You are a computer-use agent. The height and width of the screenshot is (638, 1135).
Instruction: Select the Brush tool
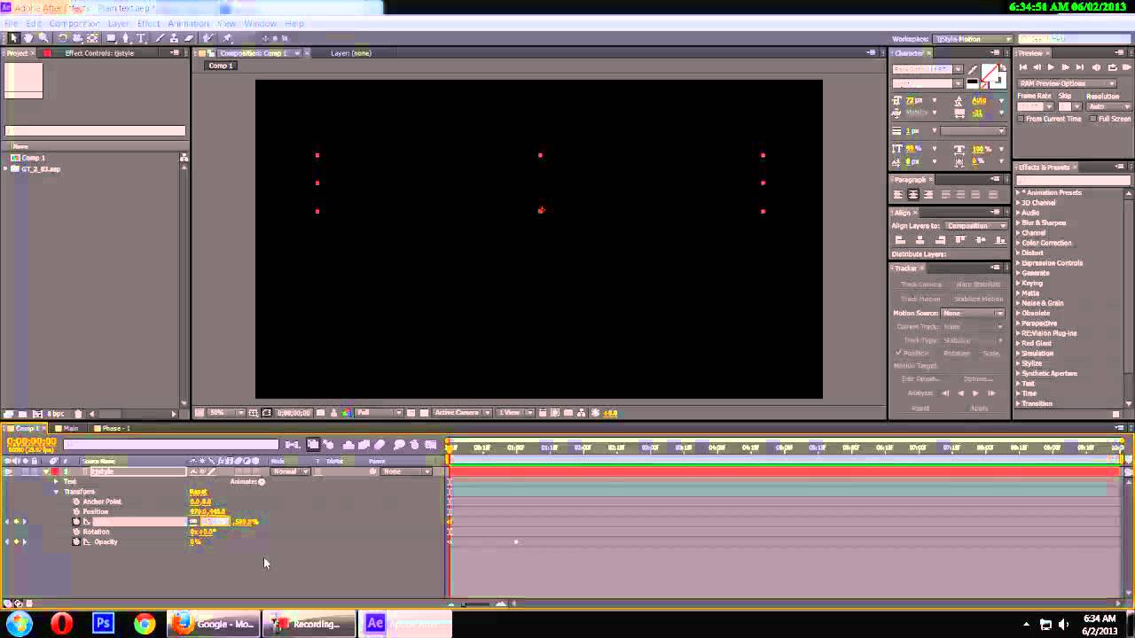pos(160,38)
